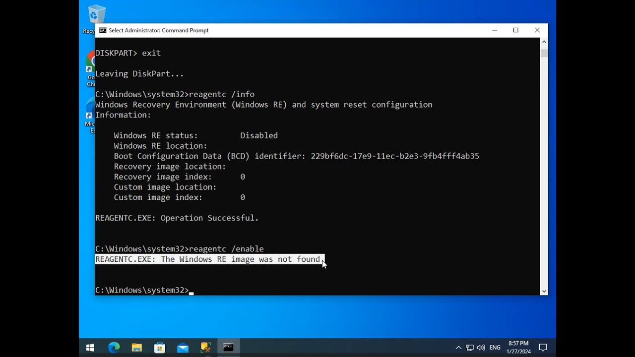Click the vertical scrollbar thumb in Command Prompt
This screenshot has width=635, height=357.
544,53
